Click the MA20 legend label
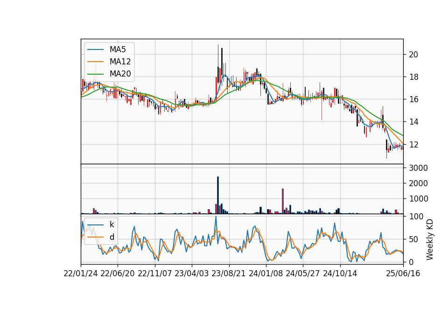Image resolution: width=448 pixels, height=322 pixels. (120, 74)
